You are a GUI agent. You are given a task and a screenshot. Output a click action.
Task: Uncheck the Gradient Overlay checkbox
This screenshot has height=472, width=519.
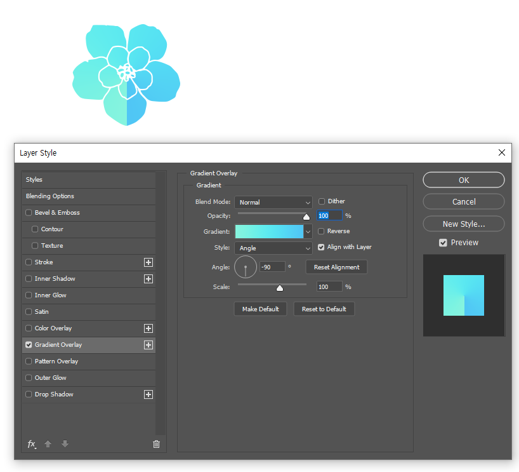point(29,345)
